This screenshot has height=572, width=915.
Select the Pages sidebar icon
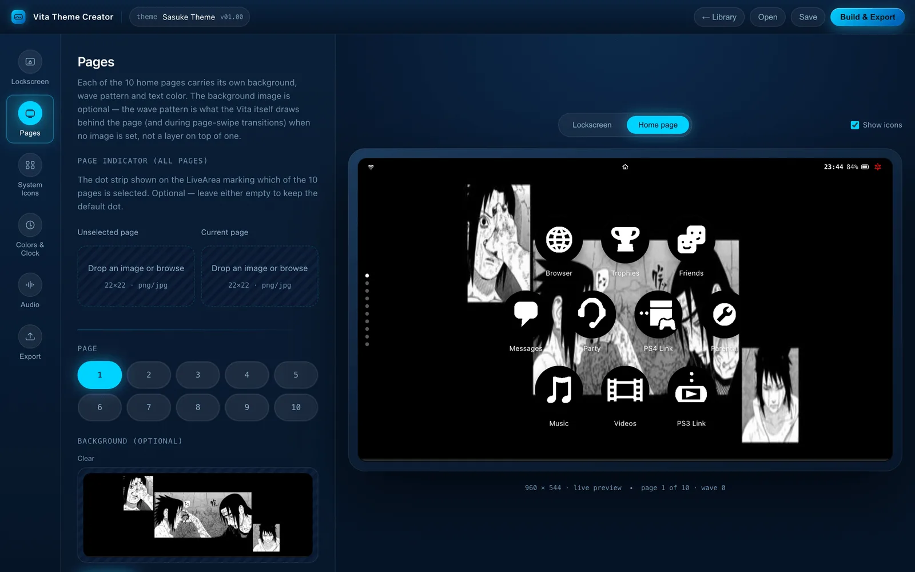(30, 113)
